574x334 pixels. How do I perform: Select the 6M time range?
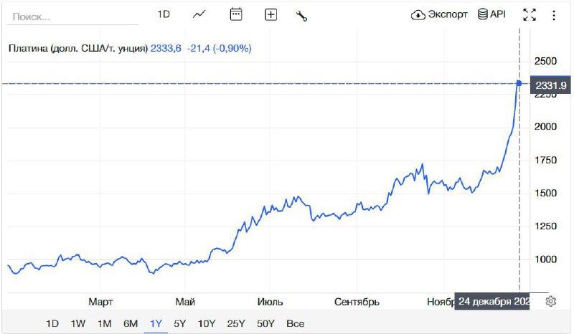130,323
